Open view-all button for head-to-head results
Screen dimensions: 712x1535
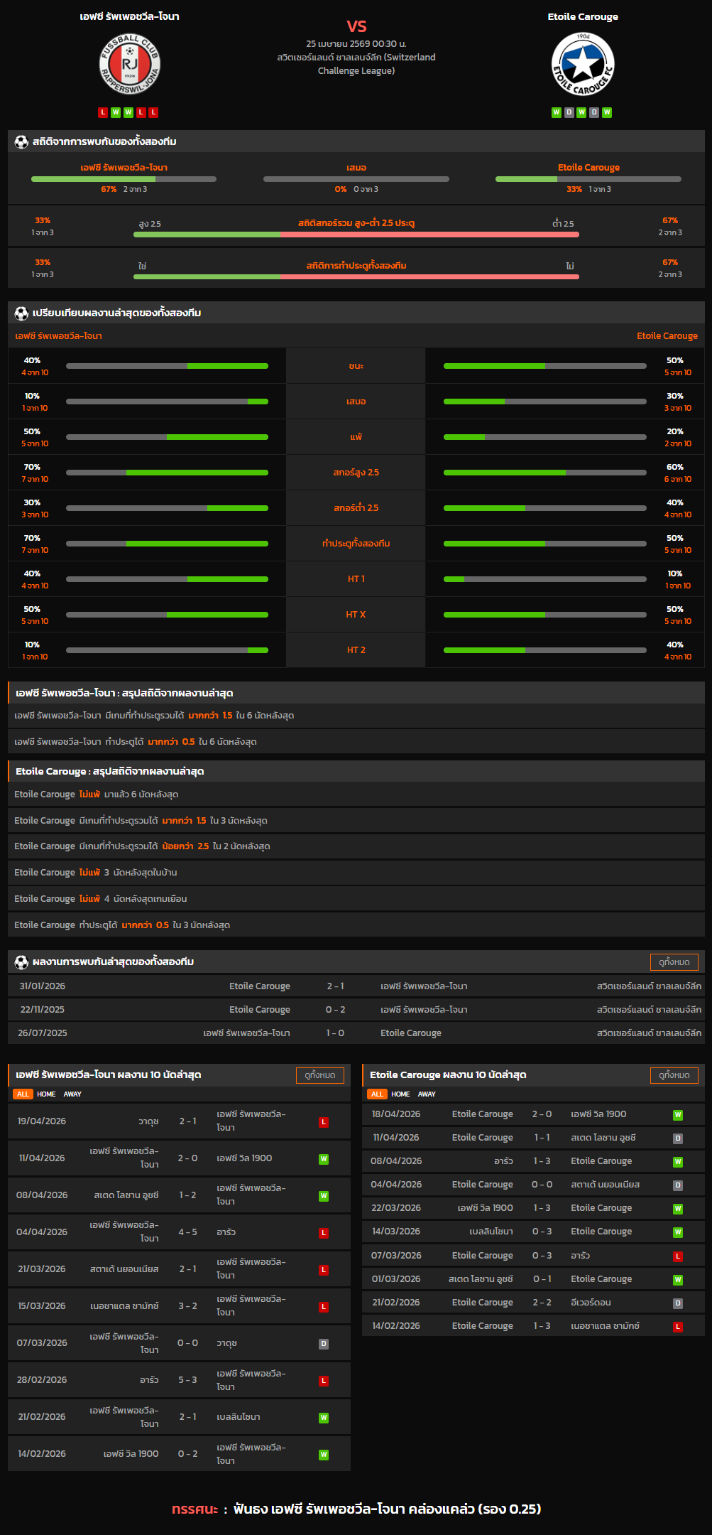[x=674, y=962]
